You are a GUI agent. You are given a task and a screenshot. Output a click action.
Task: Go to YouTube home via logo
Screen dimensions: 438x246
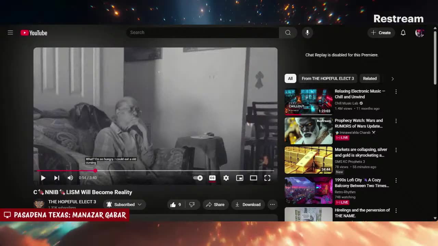(x=34, y=33)
